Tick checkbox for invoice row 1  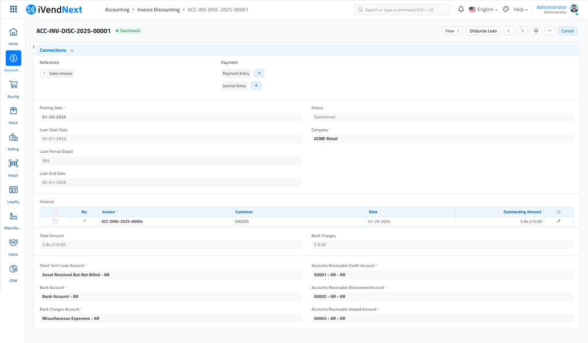coord(55,221)
